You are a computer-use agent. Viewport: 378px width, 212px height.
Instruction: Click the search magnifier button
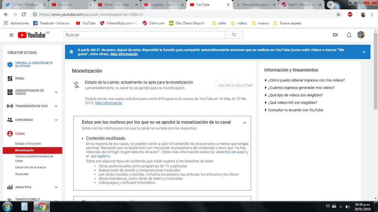pos(234,35)
